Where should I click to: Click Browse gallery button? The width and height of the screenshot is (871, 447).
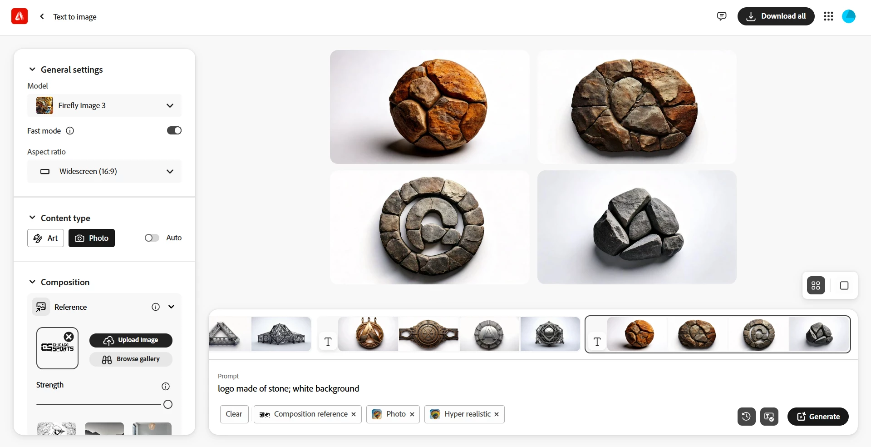pos(131,359)
